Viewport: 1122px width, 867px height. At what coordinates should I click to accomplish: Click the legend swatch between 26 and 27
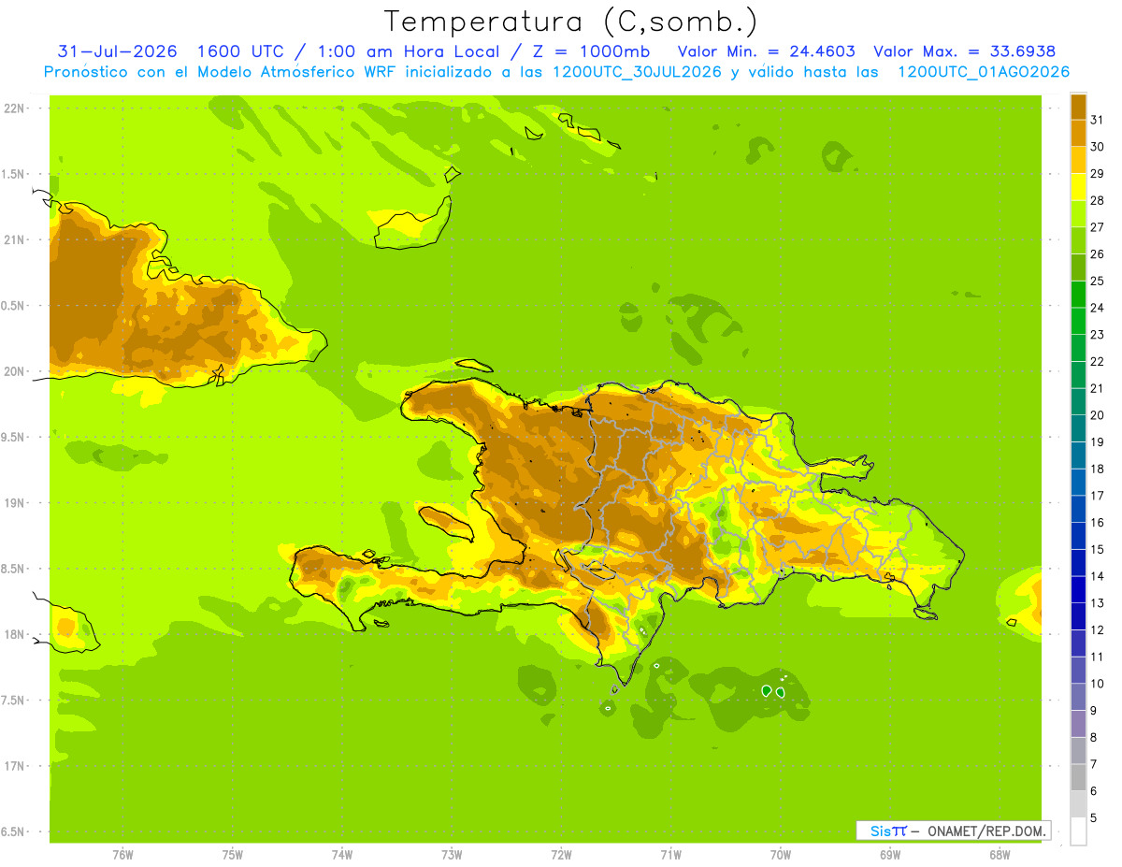point(1078,240)
